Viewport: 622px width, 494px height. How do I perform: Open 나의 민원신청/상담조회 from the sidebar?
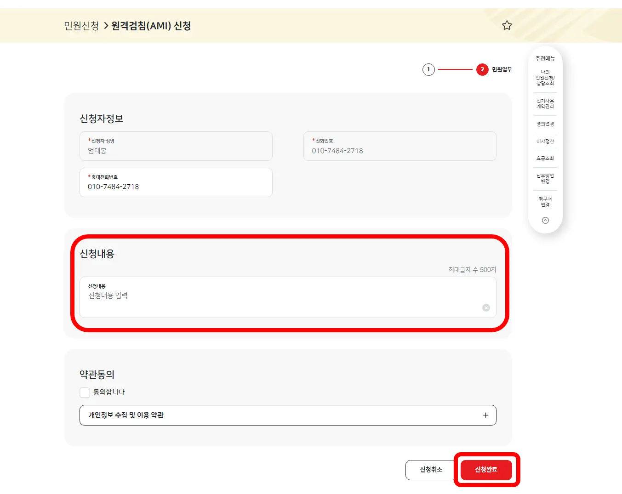click(x=545, y=78)
